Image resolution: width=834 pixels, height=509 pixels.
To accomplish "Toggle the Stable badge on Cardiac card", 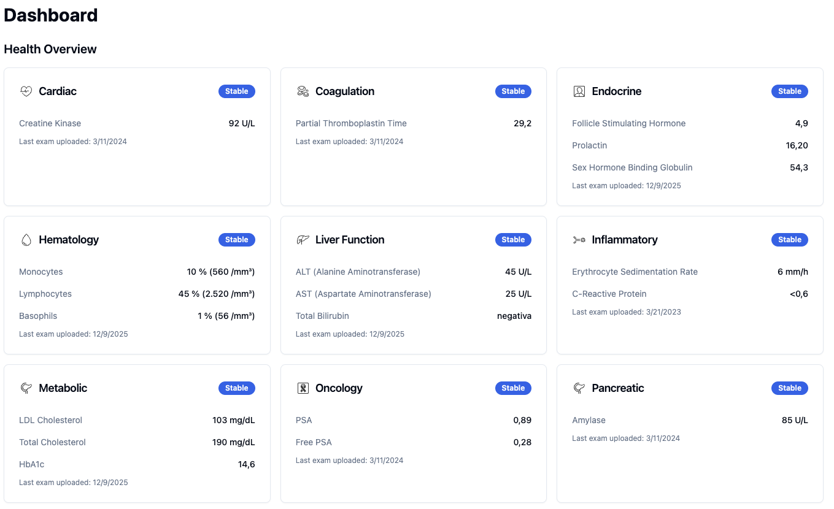I will click(237, 91).
